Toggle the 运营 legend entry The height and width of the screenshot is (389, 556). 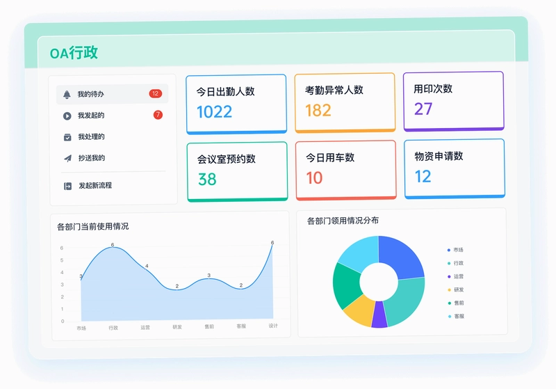pos(456,276)
